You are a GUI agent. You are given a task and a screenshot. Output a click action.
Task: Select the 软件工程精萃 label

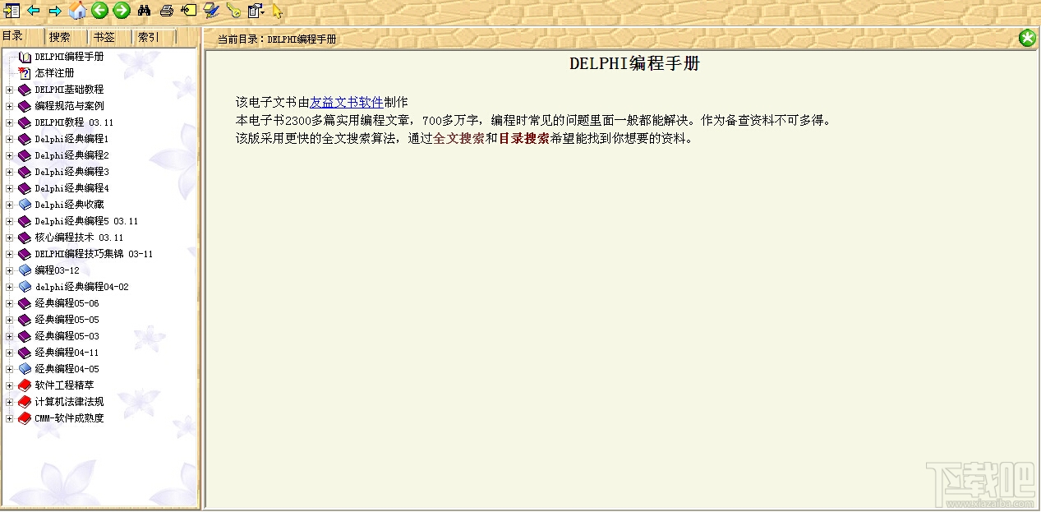(64, 385)
